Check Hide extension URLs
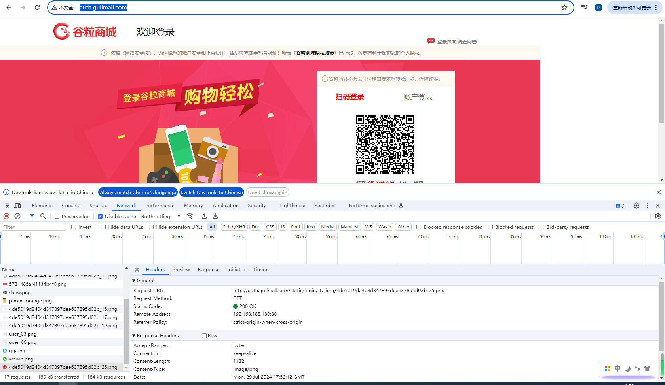 [x=151, y=227]
